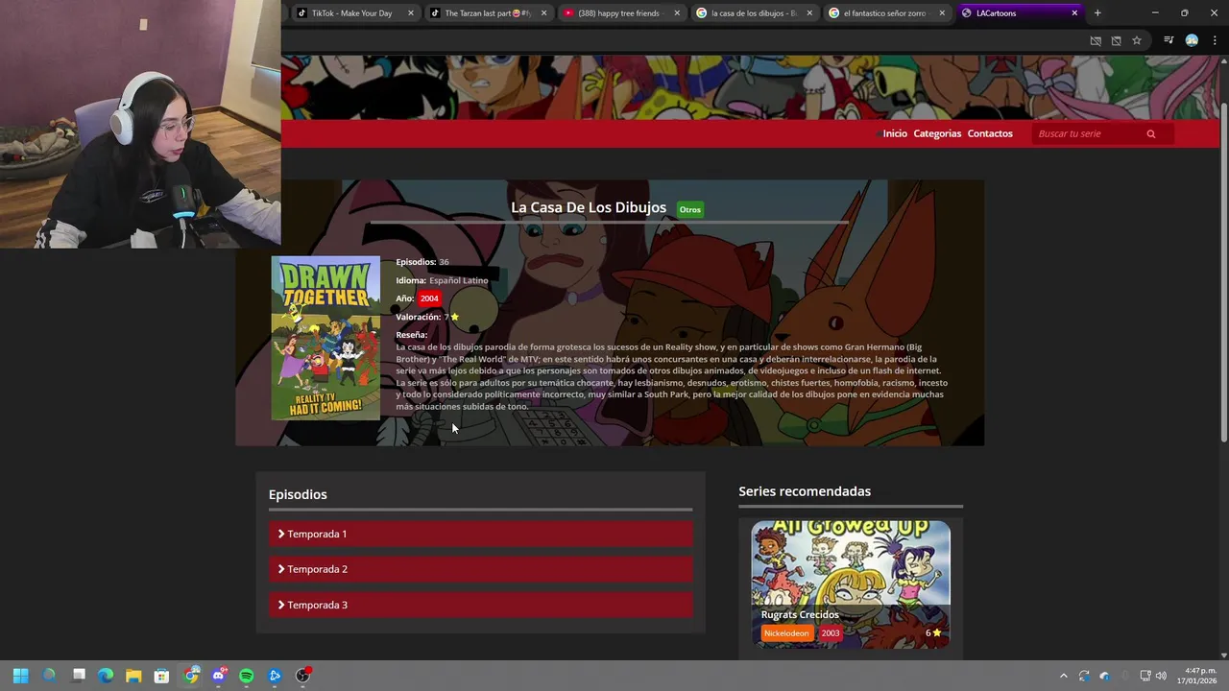
Task: Switch to Chrome on the taskbar
Action: (x=191, y=676)
